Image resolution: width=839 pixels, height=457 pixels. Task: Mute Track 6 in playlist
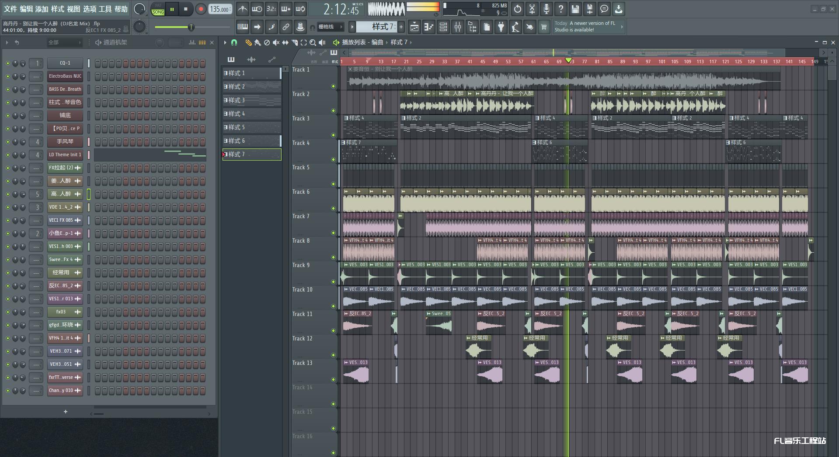click(x=333, y=209)
